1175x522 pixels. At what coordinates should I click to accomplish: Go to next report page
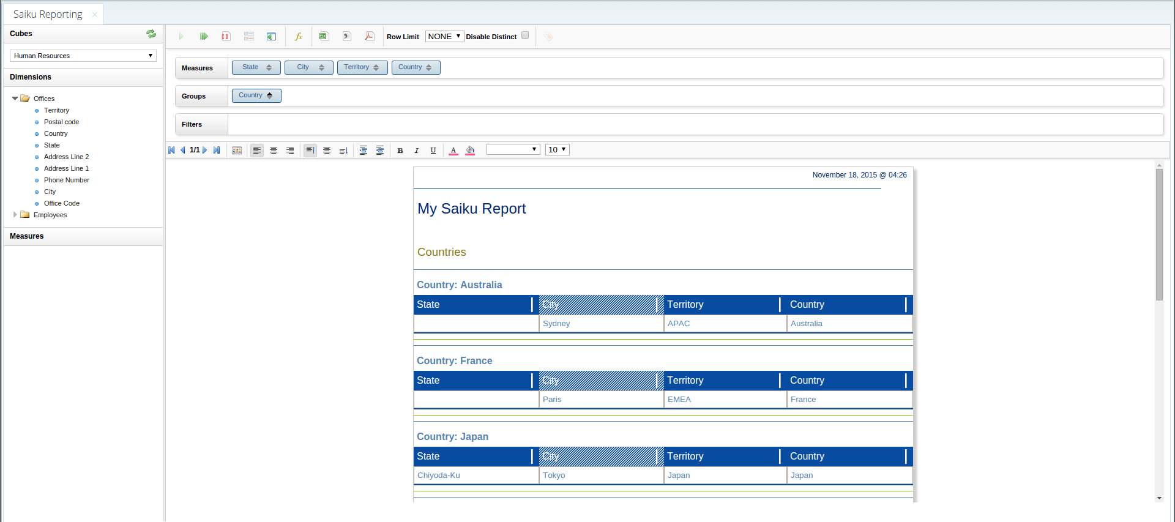click(x=205, y=150)
